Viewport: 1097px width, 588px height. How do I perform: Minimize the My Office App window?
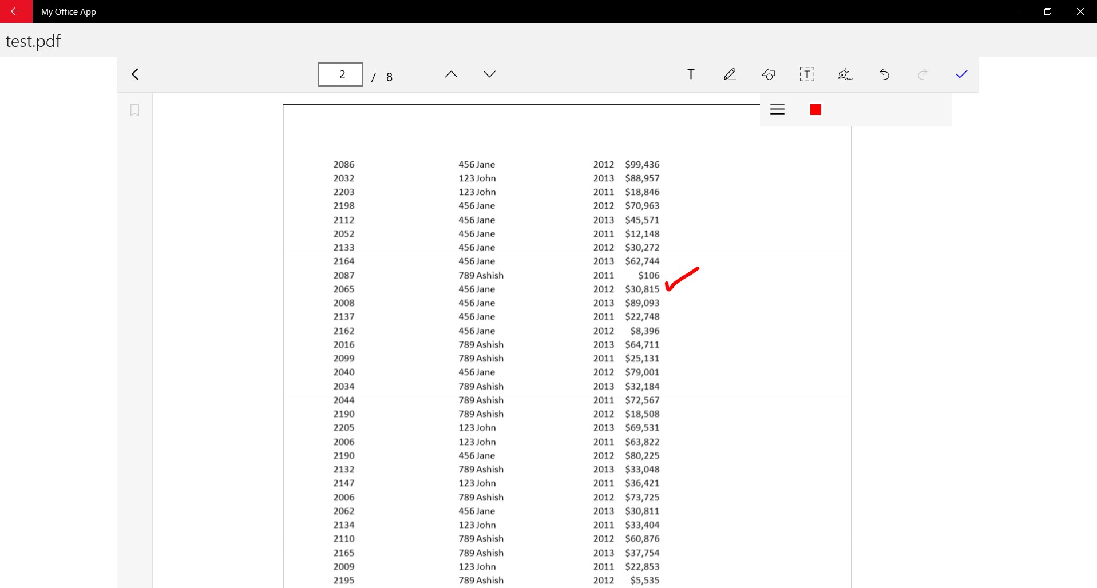1015,11
